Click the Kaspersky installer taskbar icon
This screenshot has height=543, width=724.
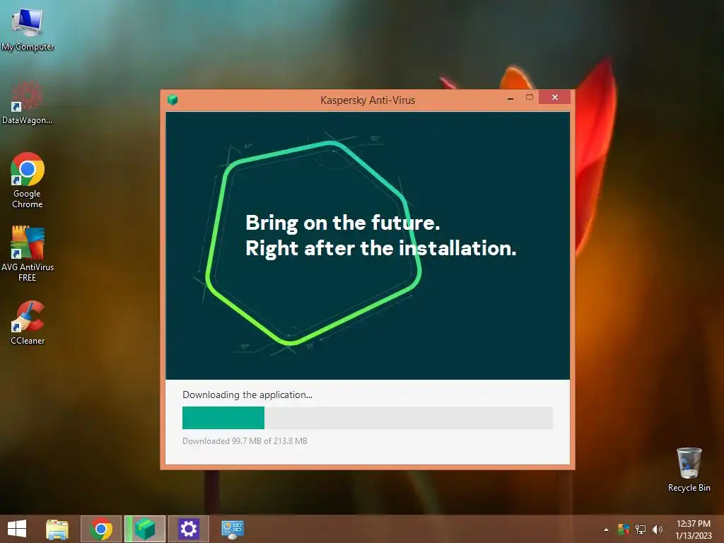tap(145, 529)
